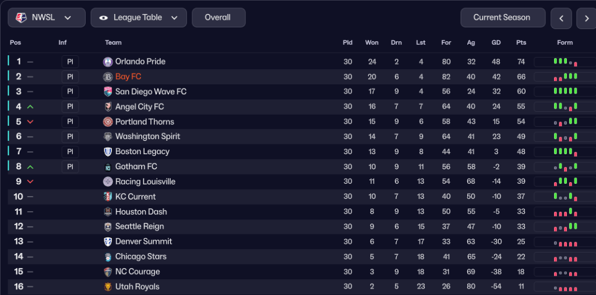Click the San Diego Wave FC crest

click(108, 92)
